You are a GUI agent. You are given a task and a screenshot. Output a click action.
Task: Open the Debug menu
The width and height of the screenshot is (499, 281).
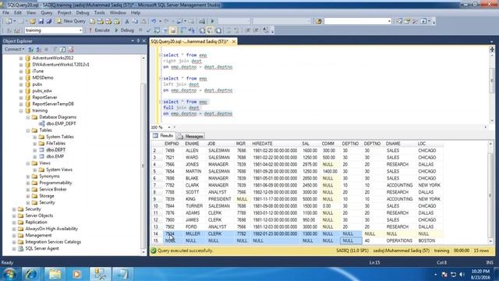pos(83,12)
